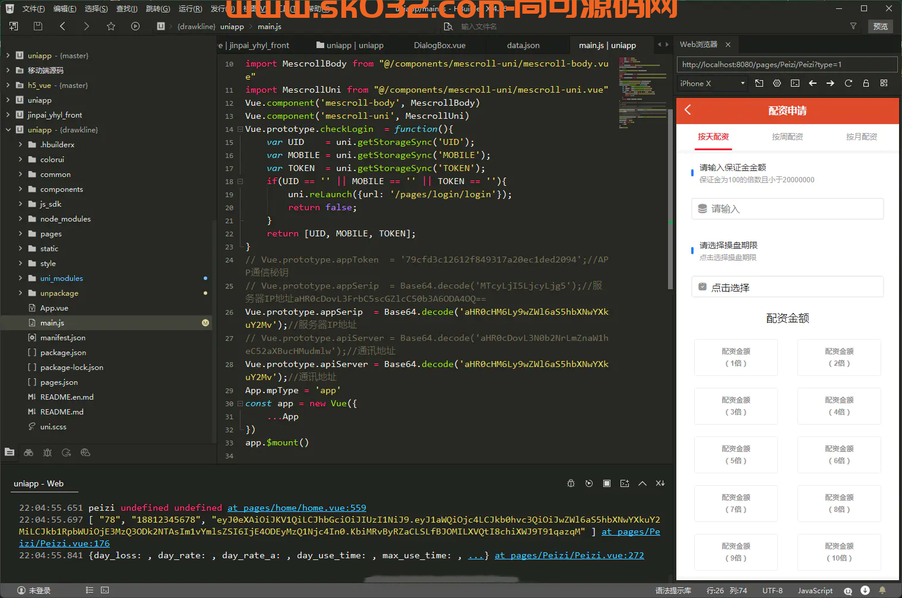Toggle code fold at line 14

pyautogui.click(x=240, y=129)
